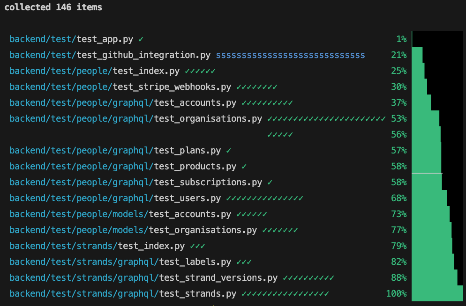Click test_plans.py path
466x306 pixels.
click(x=115, y=151)
